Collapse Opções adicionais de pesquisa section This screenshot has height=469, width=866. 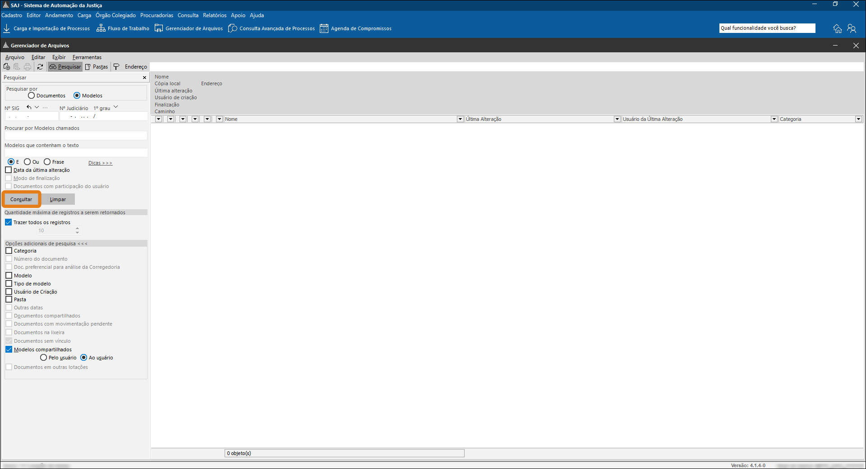(46, 244)
